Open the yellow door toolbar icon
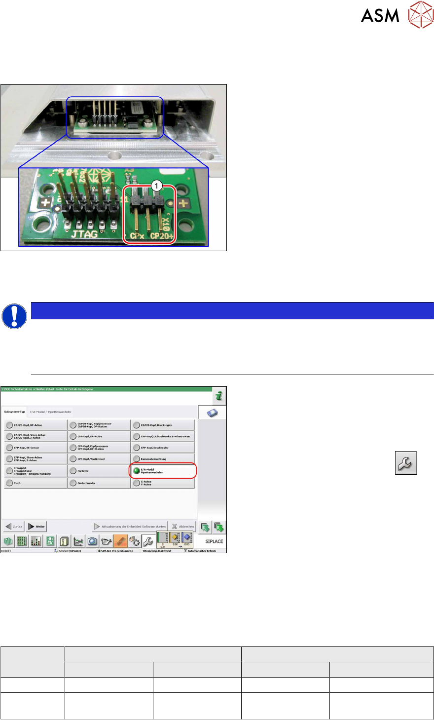The width and height of the screenshot is (434, 720). point(64,541)
